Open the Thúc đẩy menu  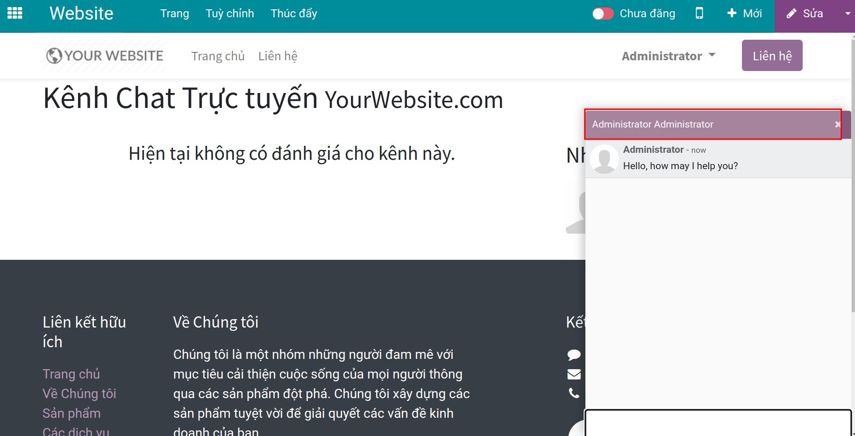click(x=293, y=13)
